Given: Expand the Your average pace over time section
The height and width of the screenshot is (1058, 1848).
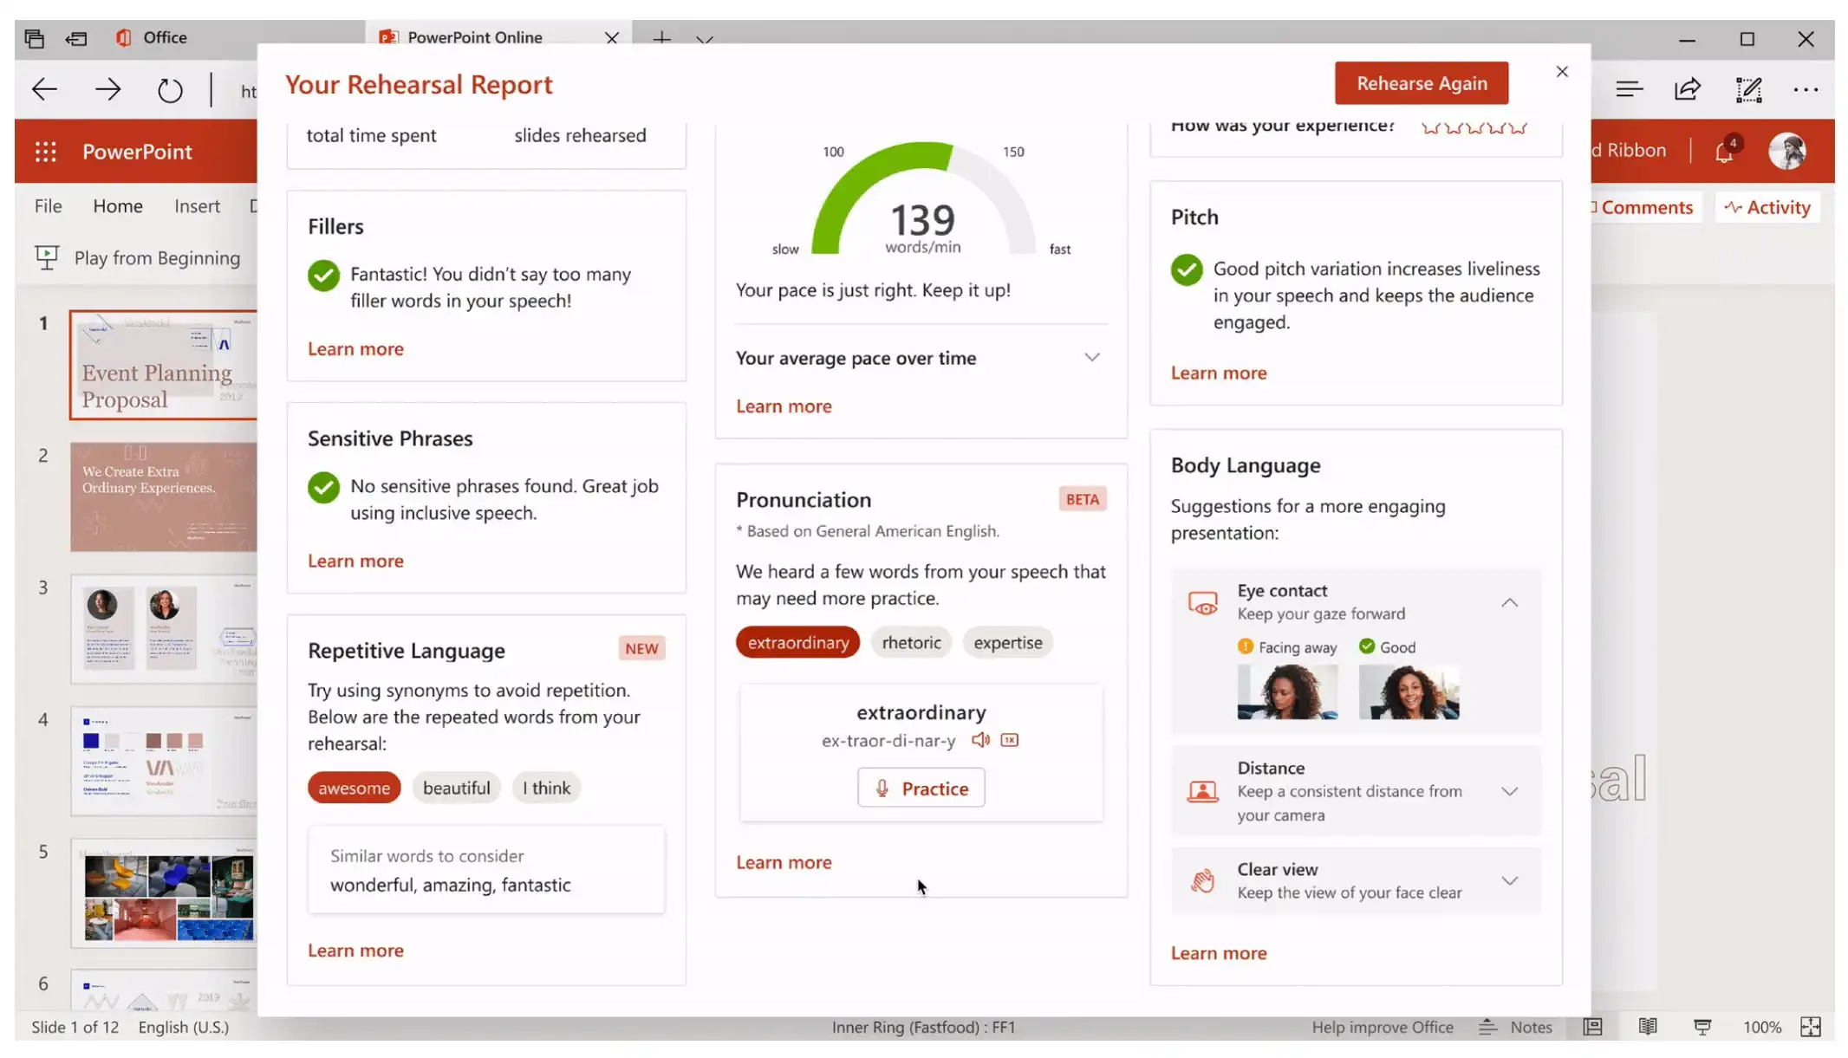Looking at the screenshot, I should (x=1091, y=358).
